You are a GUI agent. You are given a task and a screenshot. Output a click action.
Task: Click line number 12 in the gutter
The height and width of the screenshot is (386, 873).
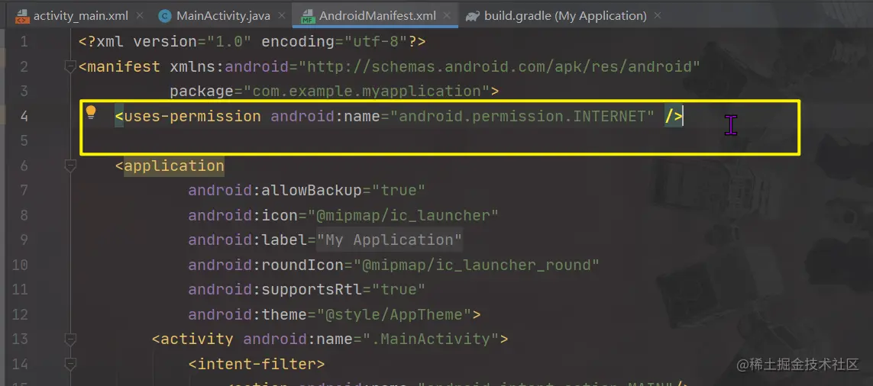[20, 315]
